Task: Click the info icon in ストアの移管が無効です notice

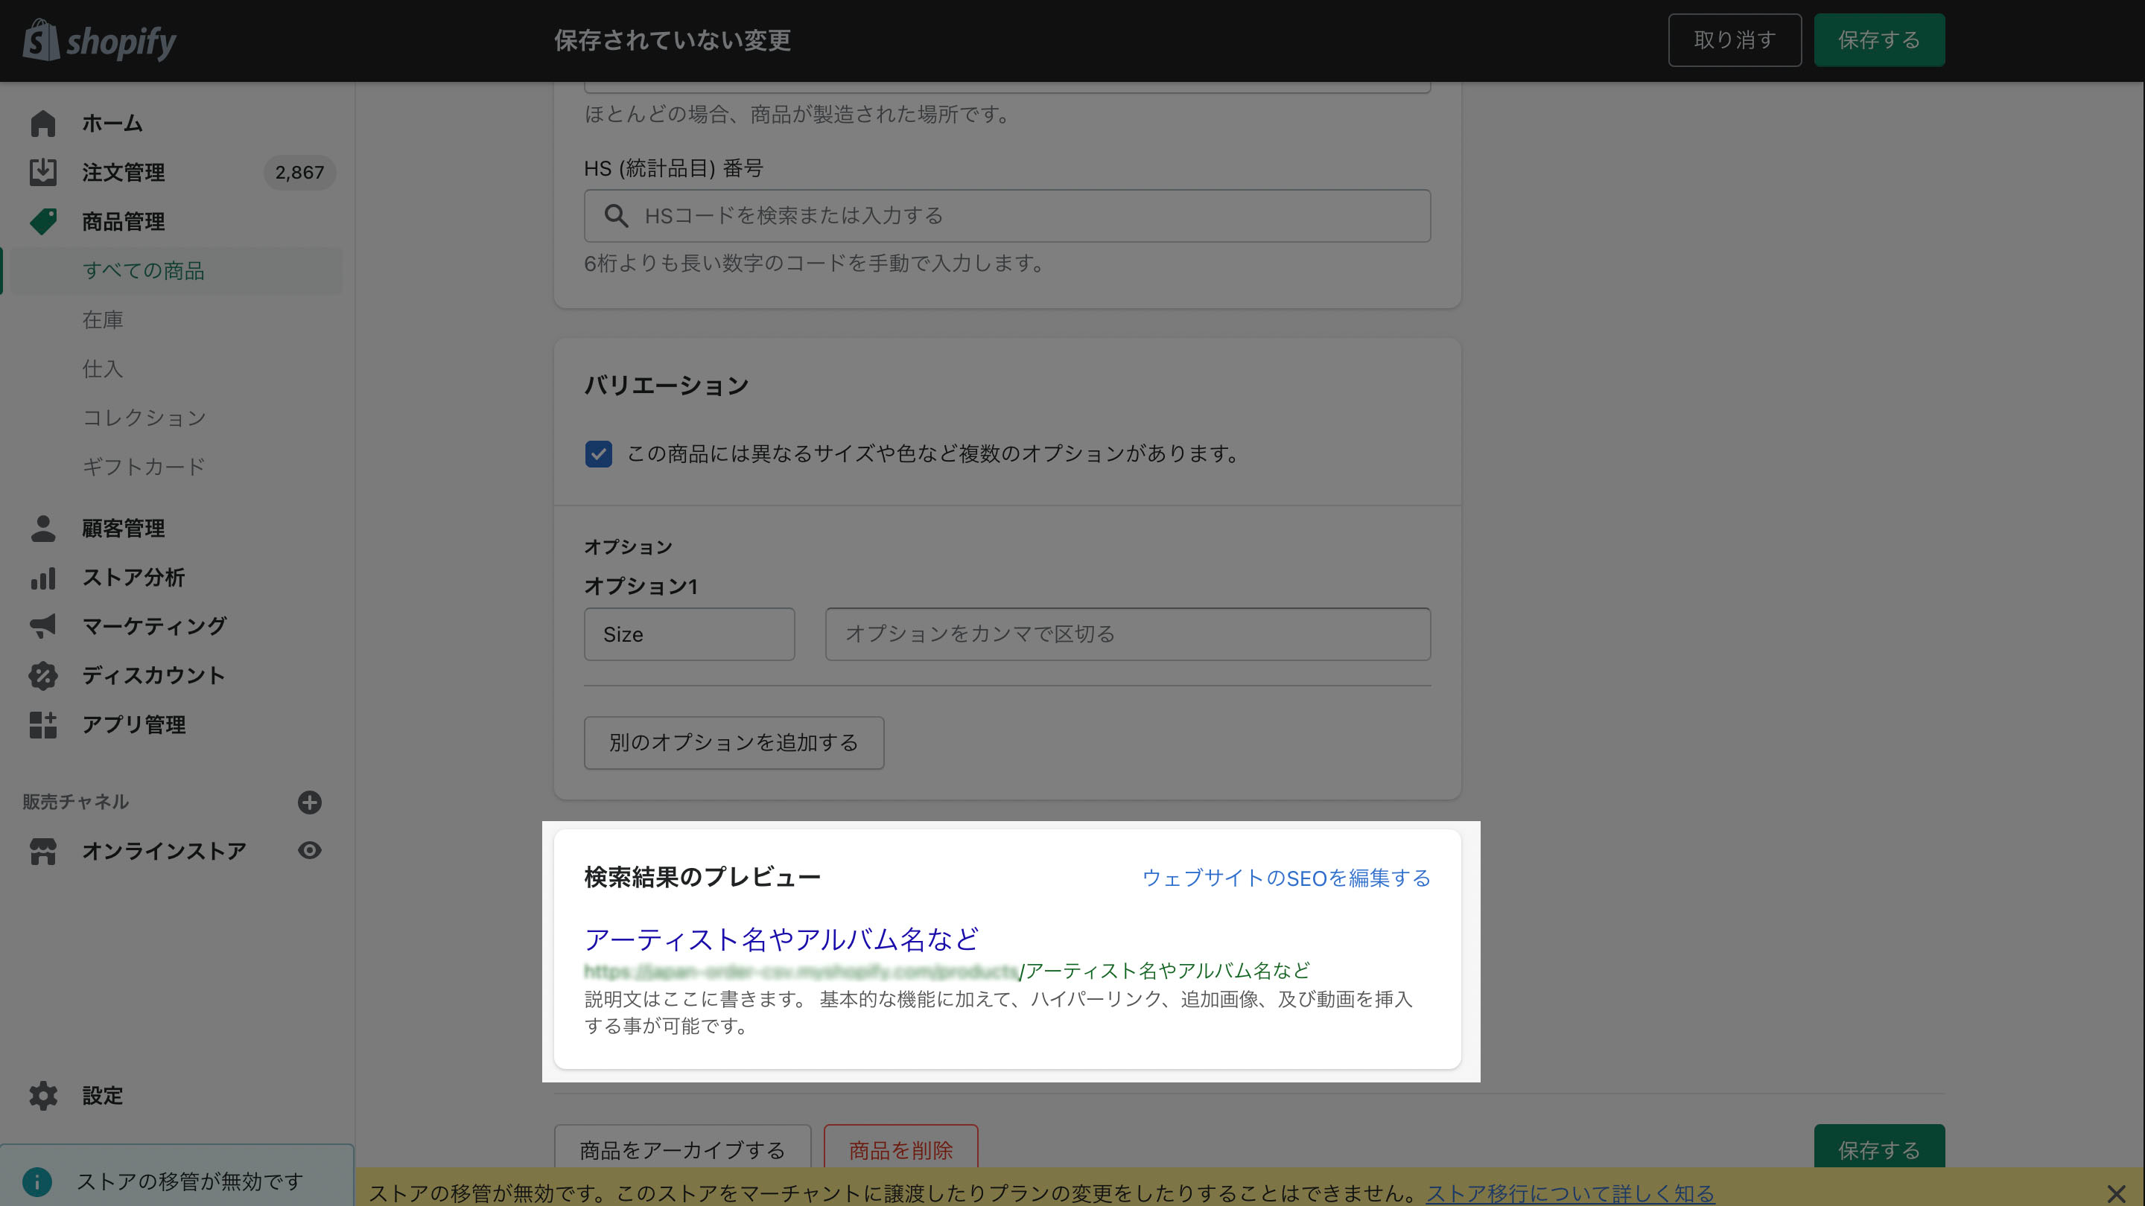Action: pos(37,1181)
